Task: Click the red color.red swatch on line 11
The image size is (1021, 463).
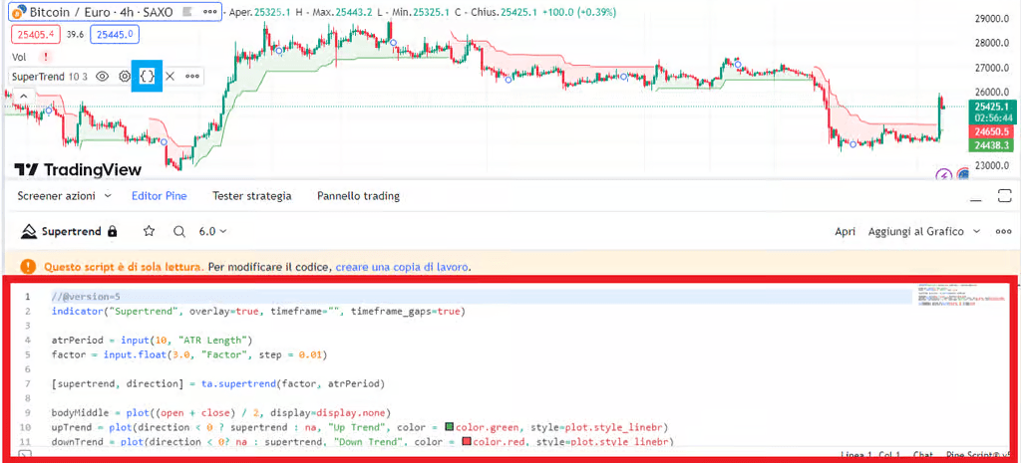Action: [467, 442]
